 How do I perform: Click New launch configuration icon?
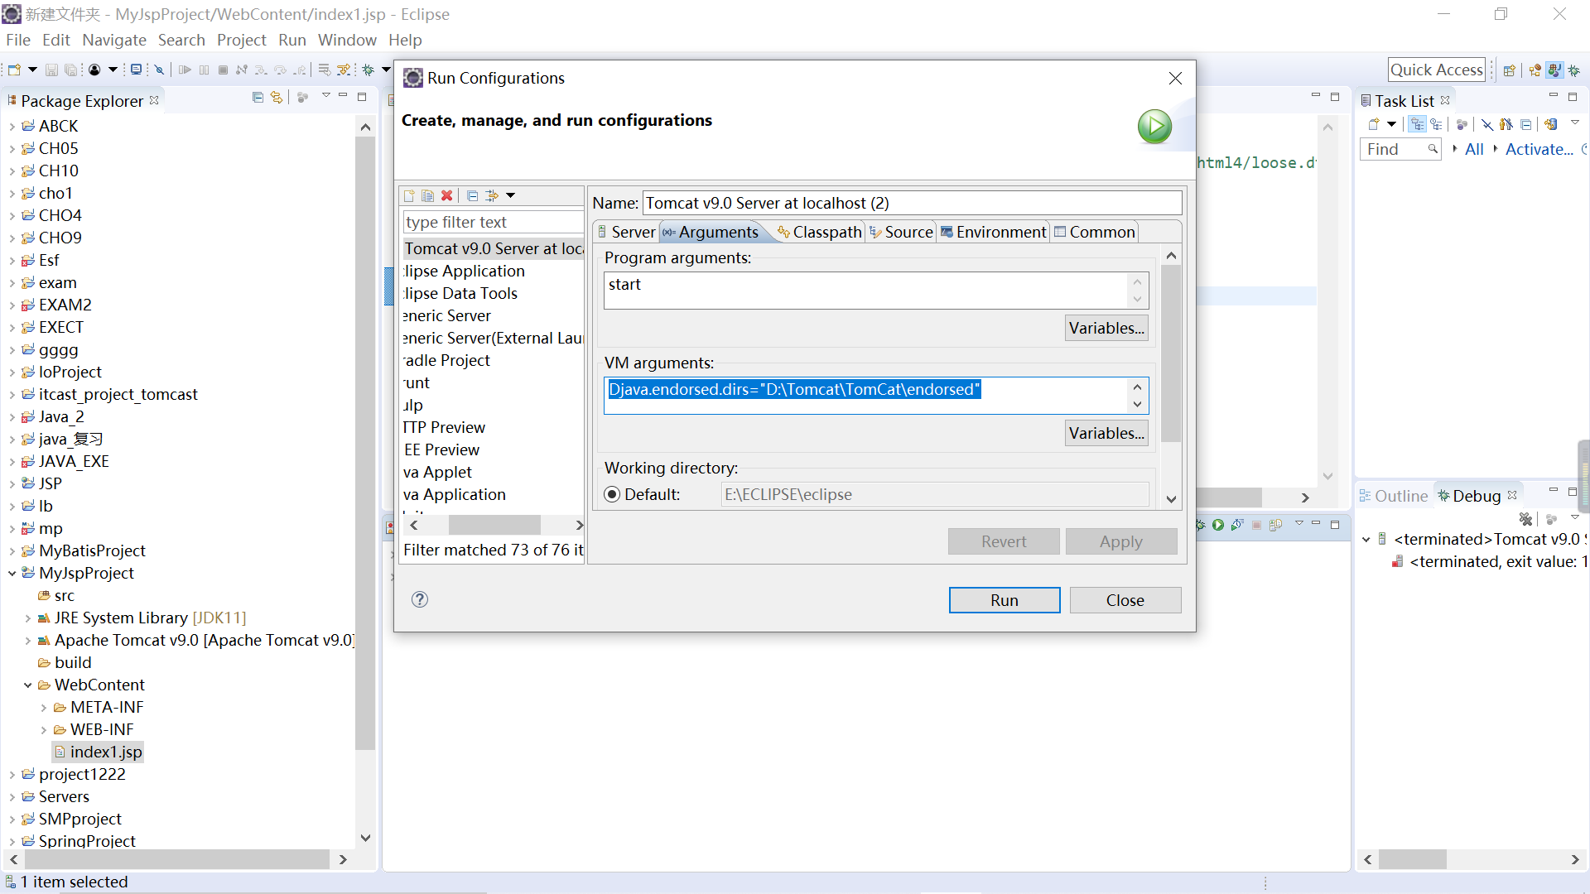coord(409,196)
